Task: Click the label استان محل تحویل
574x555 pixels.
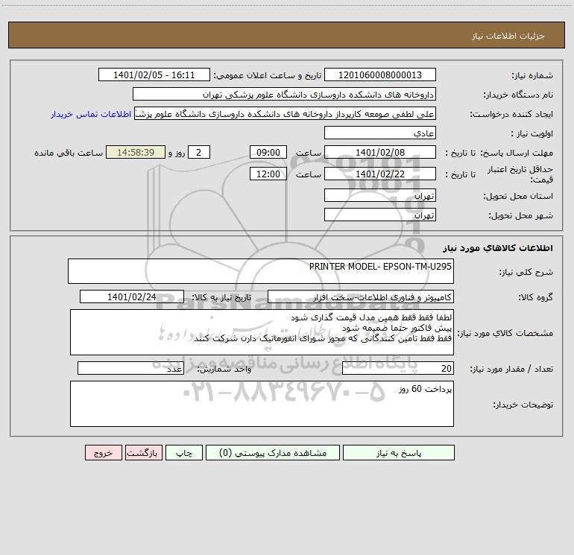Action: coord(518,196)
